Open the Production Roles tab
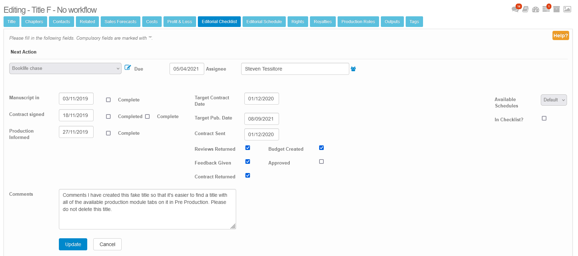The width and height of the screenshot is (578, 256). point(358,22)
